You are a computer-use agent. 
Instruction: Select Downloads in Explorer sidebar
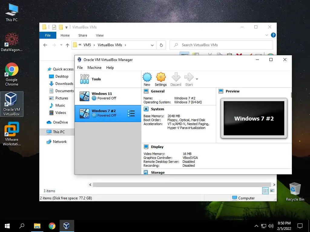pyautogui.click(x=61, y=84)
